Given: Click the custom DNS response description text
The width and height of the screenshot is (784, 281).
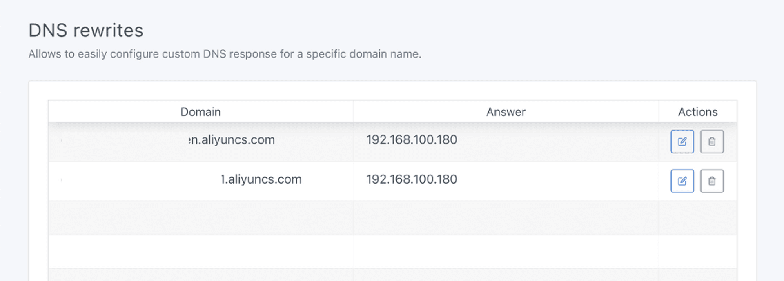Looking at the screenshot, I should [x=225, y=54].
